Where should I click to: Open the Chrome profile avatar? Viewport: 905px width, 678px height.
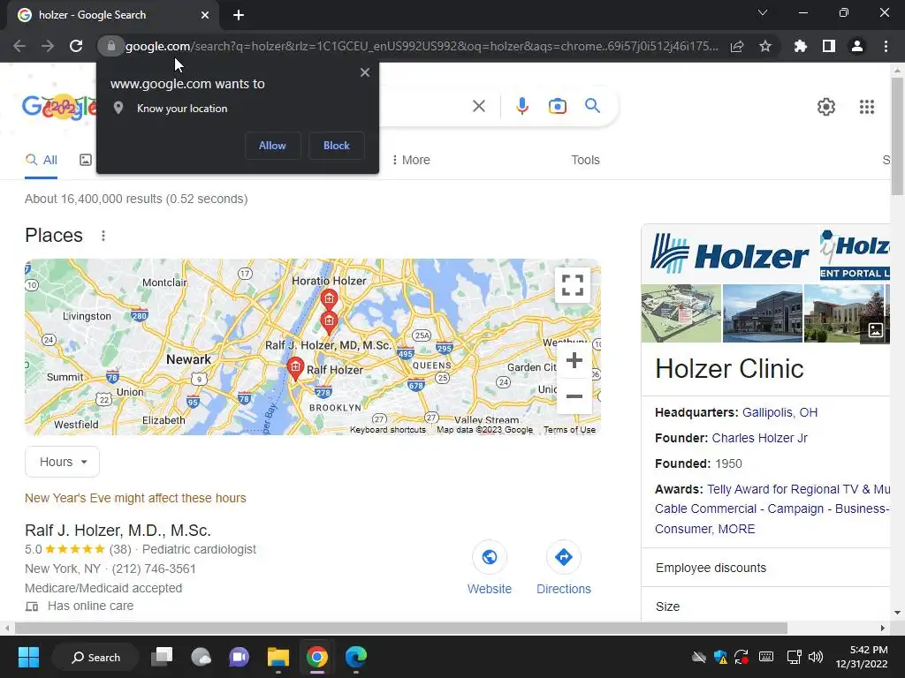[857, 46]
